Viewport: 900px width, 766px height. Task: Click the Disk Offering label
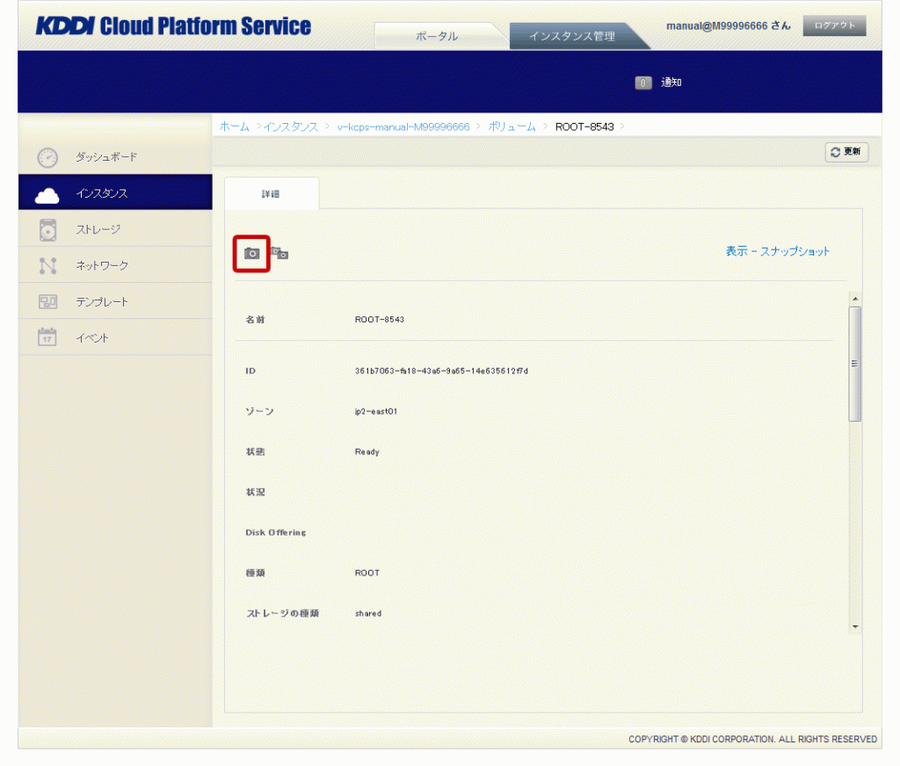pos(275,532)
